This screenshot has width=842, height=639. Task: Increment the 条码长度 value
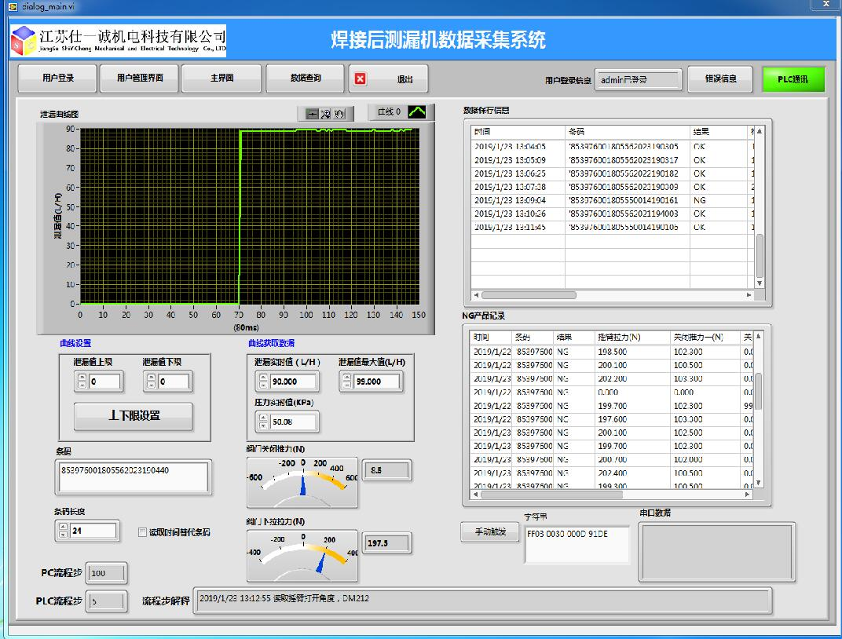[63, 527]
